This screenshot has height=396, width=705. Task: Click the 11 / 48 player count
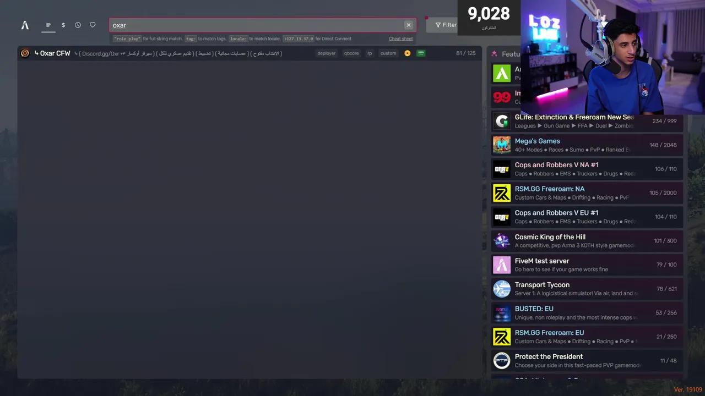click(668, 361)
